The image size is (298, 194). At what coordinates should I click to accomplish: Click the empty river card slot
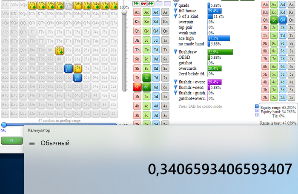(x=167, y=3)
